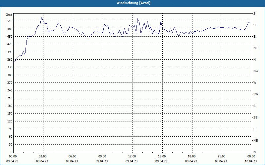Click the 09.04.23 date under 09:00
The width and height of the screenshot is (265, 165).
(102, 161)
